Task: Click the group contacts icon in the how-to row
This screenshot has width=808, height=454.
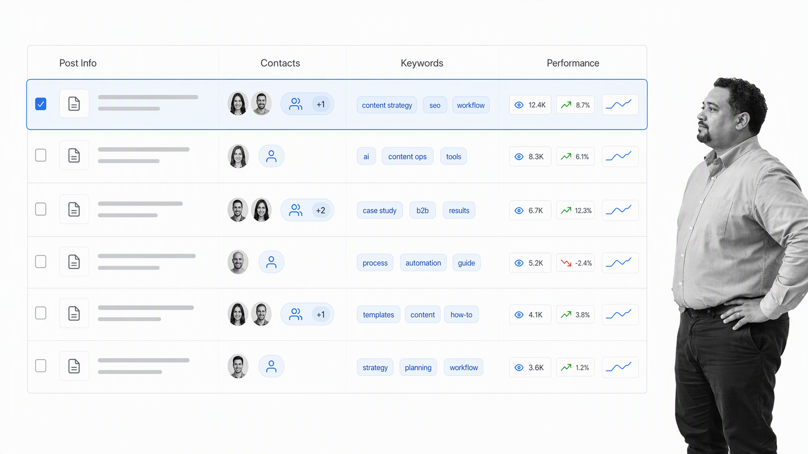Action: click(296, 314)
